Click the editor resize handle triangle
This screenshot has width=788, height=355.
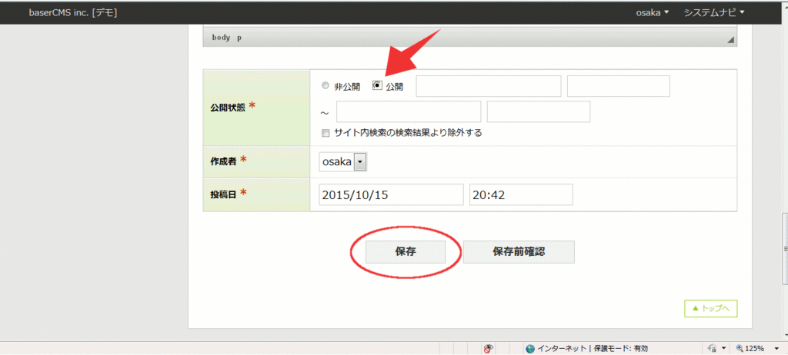731,40
